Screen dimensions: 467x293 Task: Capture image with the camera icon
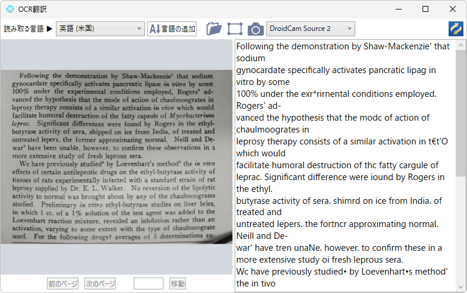click(x=255, y=29)
